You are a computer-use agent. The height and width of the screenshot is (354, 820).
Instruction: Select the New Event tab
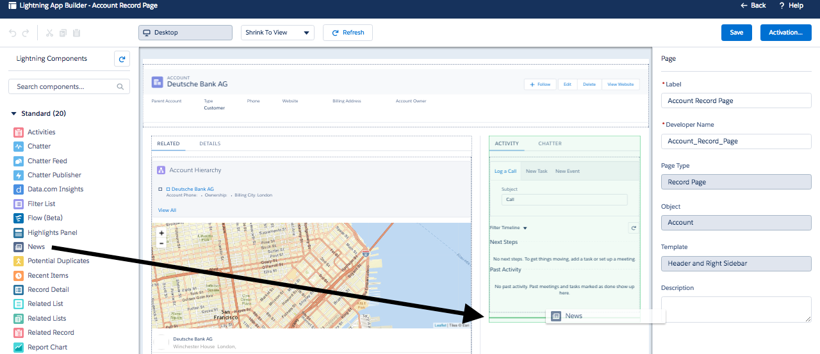click(x=568, y=171)
